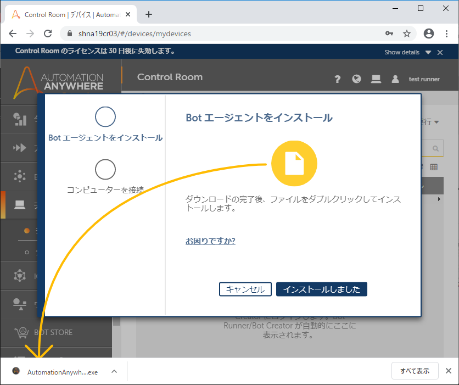The height and width of the screenshot is (385, 459).
Task: Open the activity fast-forward icon in sidebar
Action: (20, 148)
